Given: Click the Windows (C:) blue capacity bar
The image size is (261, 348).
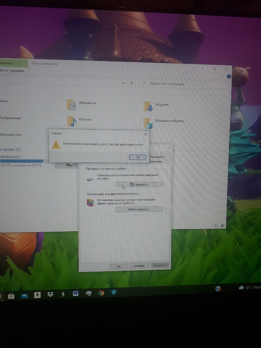Looking at the screenshot, I should [x=22, y=161].
